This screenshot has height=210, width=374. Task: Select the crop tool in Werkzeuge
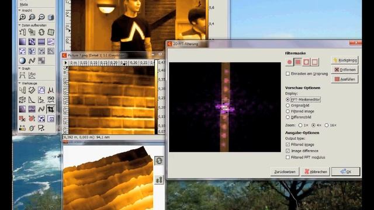tap(51, 109)
